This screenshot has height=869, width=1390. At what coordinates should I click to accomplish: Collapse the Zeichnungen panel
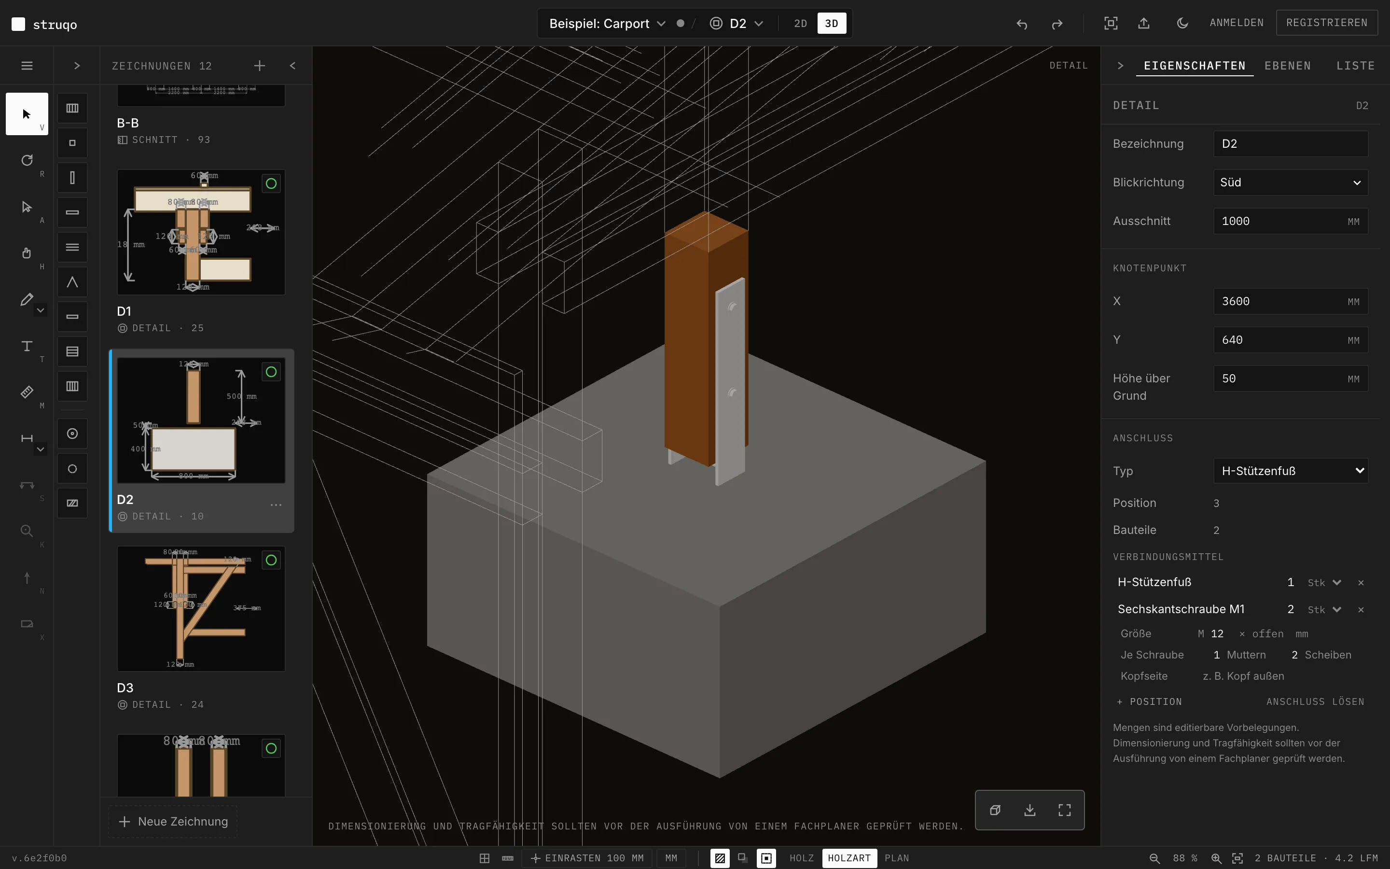[x=293, y=66]
